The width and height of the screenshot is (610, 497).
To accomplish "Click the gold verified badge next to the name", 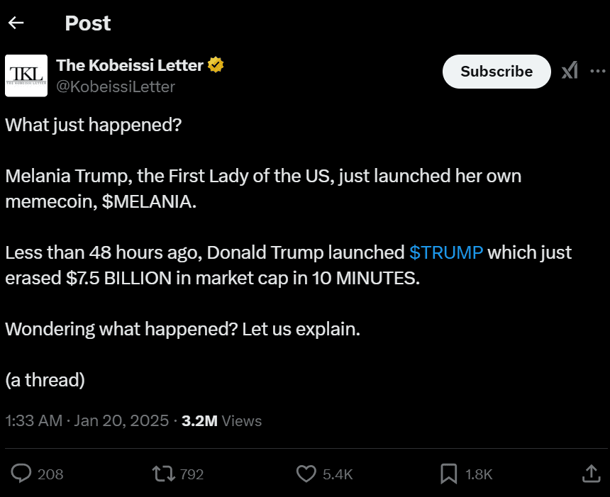I will tap(214, 65).
